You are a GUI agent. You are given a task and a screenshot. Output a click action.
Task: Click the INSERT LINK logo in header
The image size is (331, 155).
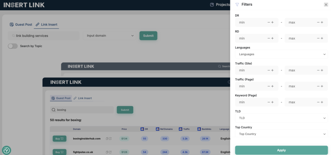(24, 5)
